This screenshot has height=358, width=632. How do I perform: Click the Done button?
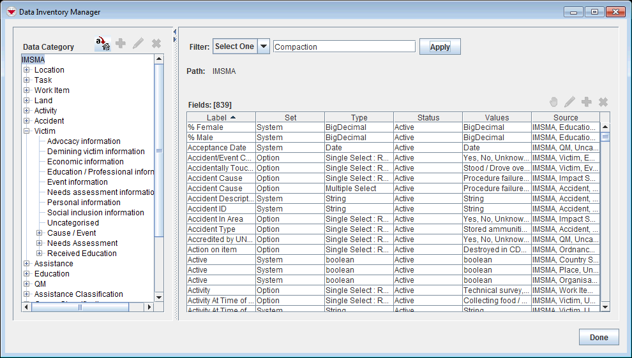(x=598, y=338)
